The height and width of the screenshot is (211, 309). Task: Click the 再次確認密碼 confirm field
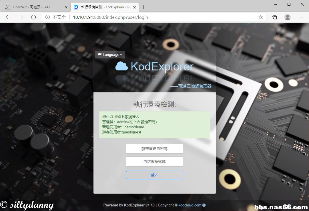(154, 161)
